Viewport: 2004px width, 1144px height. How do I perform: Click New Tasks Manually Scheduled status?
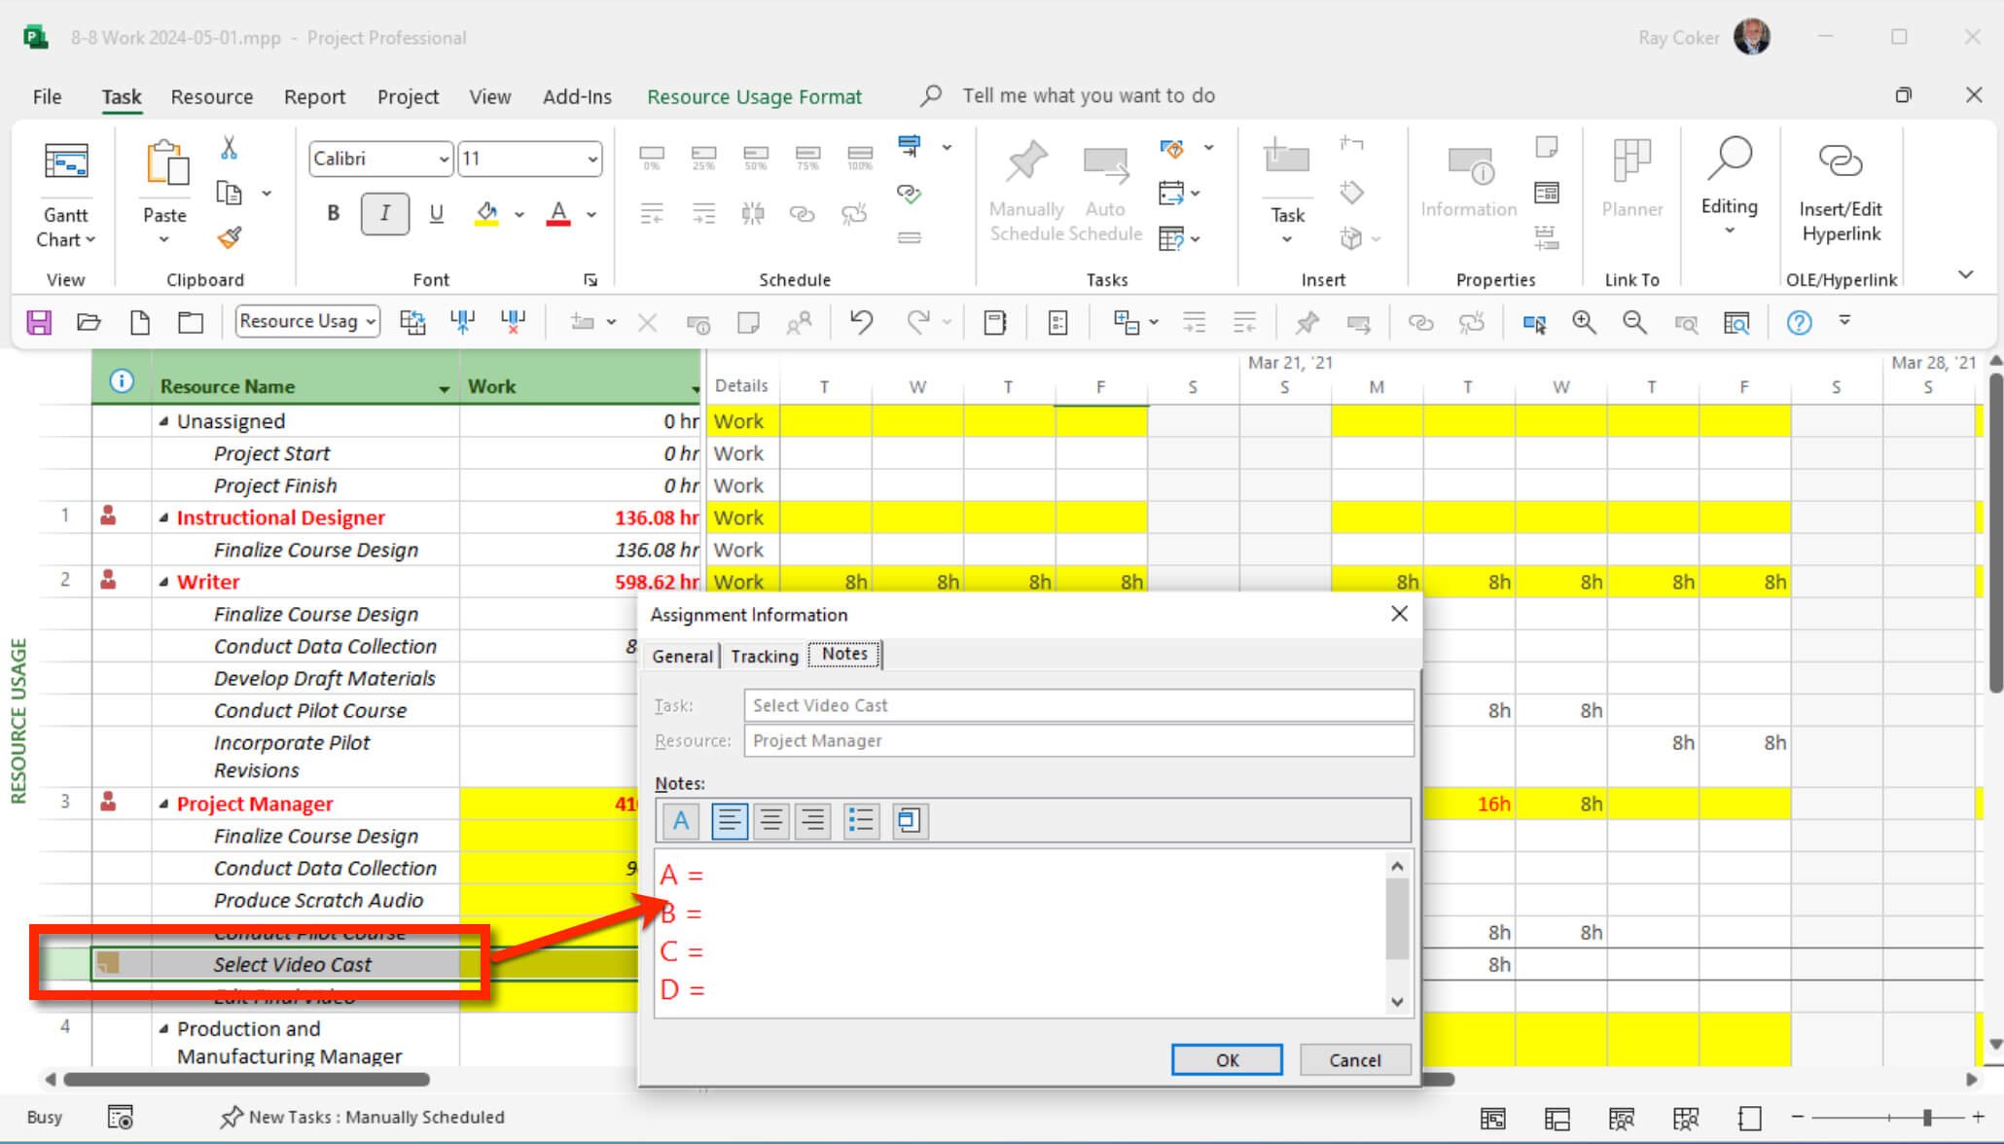[363, 1117]
